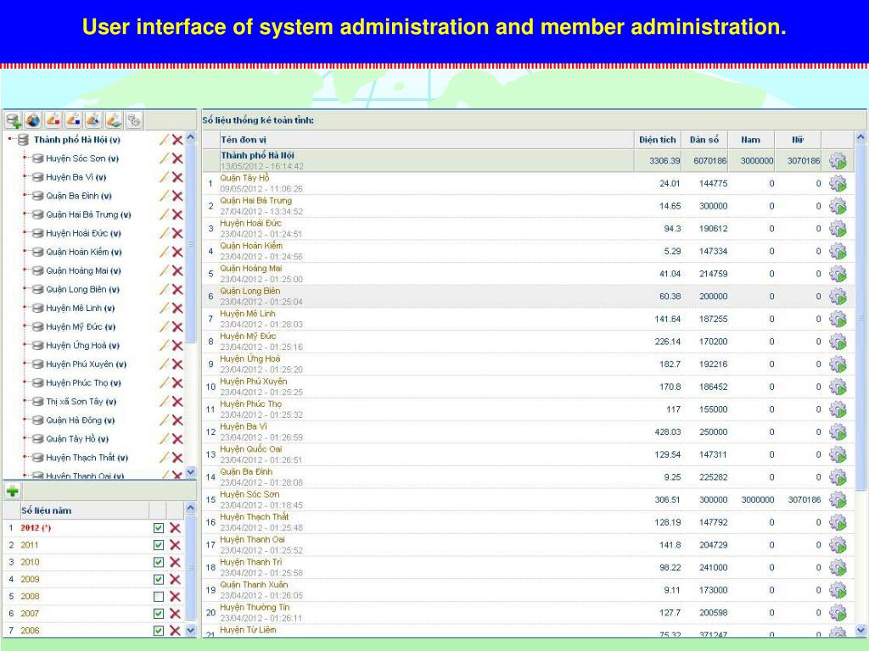Uncheck the 2011 year checkbox
The image size is (869, 651).
click(159, 545)
